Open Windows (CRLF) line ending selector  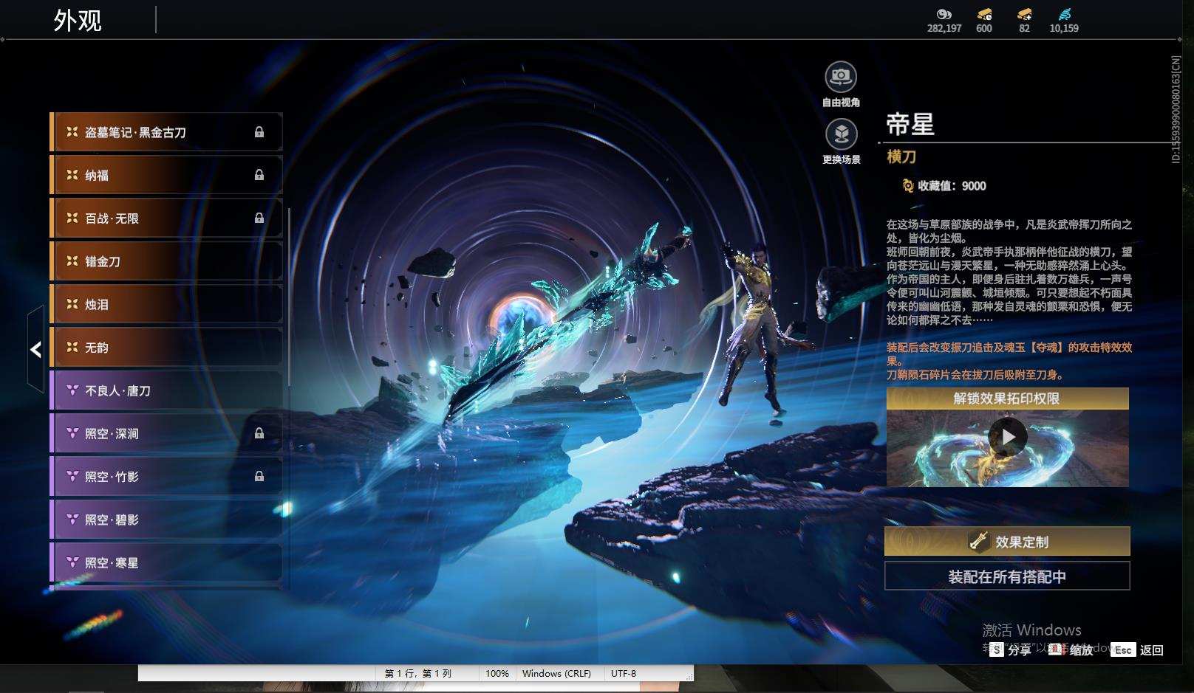pyautogui.click(x=556, y=673)
